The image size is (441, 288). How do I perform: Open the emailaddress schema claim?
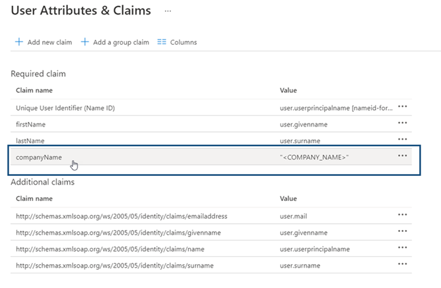coord(118,216)
